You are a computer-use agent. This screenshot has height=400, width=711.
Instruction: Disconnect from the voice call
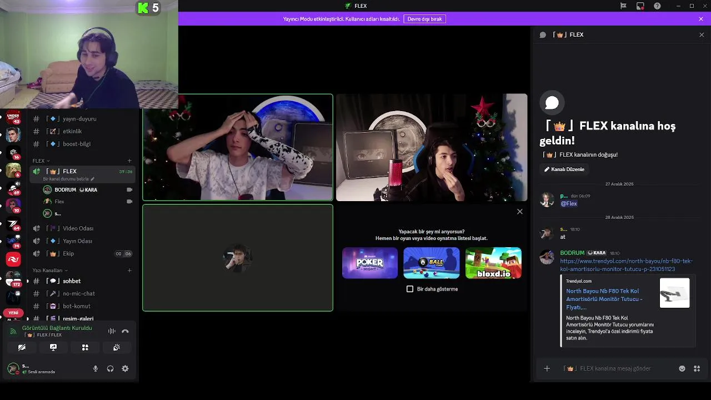pyautogui.click(x=125, y=331)
